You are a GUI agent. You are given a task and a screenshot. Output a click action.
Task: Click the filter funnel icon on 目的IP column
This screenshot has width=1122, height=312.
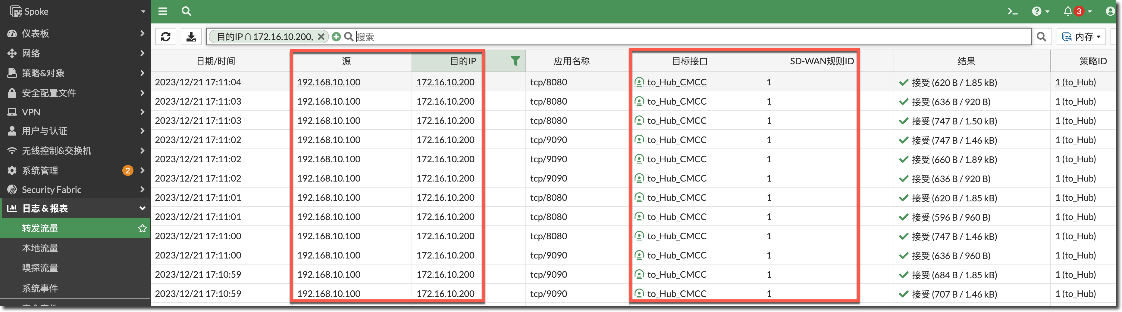pos(515,61)
